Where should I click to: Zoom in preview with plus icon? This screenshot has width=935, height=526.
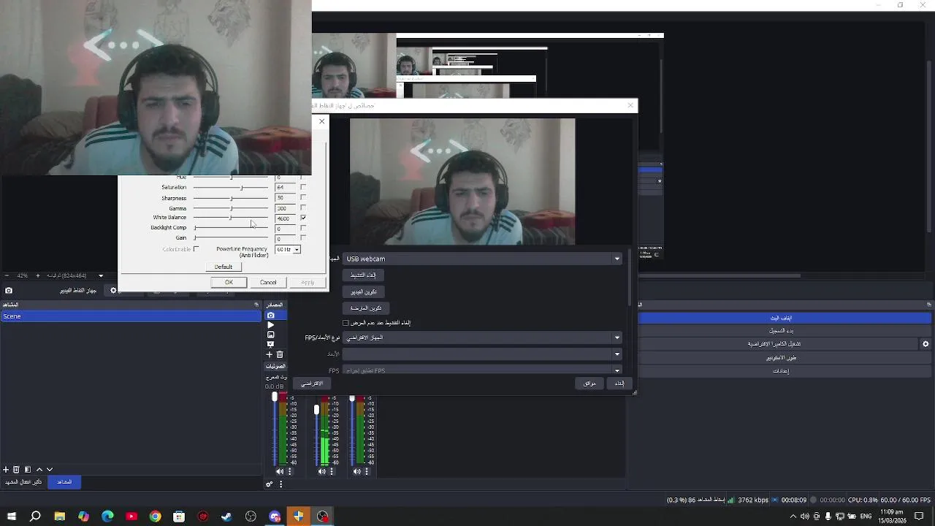click(38, 275)
